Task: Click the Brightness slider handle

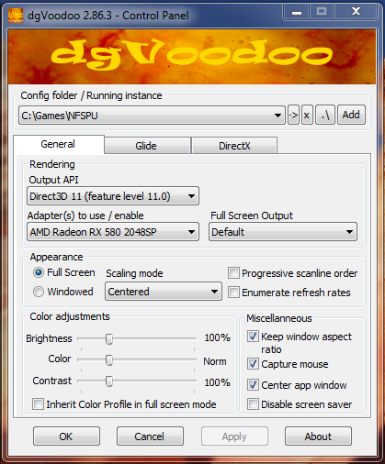Action: click(109, 338)
